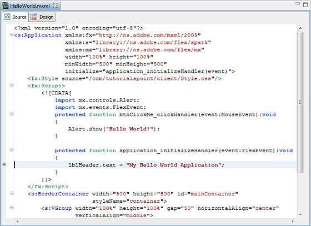Minimize the editor pane
The height and width of the screenshot is (226, 311).
(298, 3)
